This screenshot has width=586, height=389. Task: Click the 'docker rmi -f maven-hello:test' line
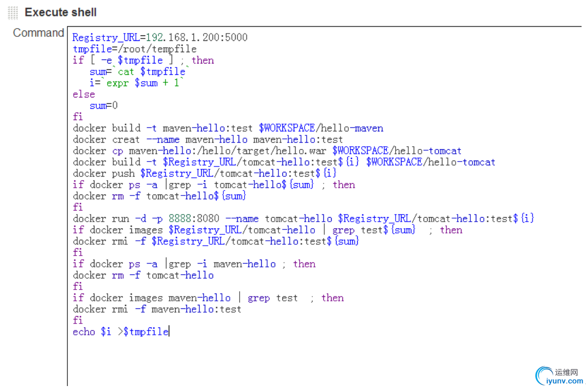coord(157,309)
